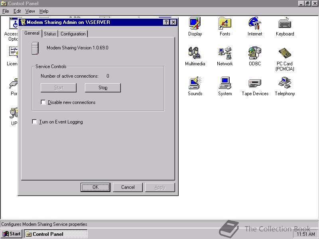Click the greyed-out Start service button
This screenshot has width=319, height=239.
pyautogui.click(x=59, y=88)
